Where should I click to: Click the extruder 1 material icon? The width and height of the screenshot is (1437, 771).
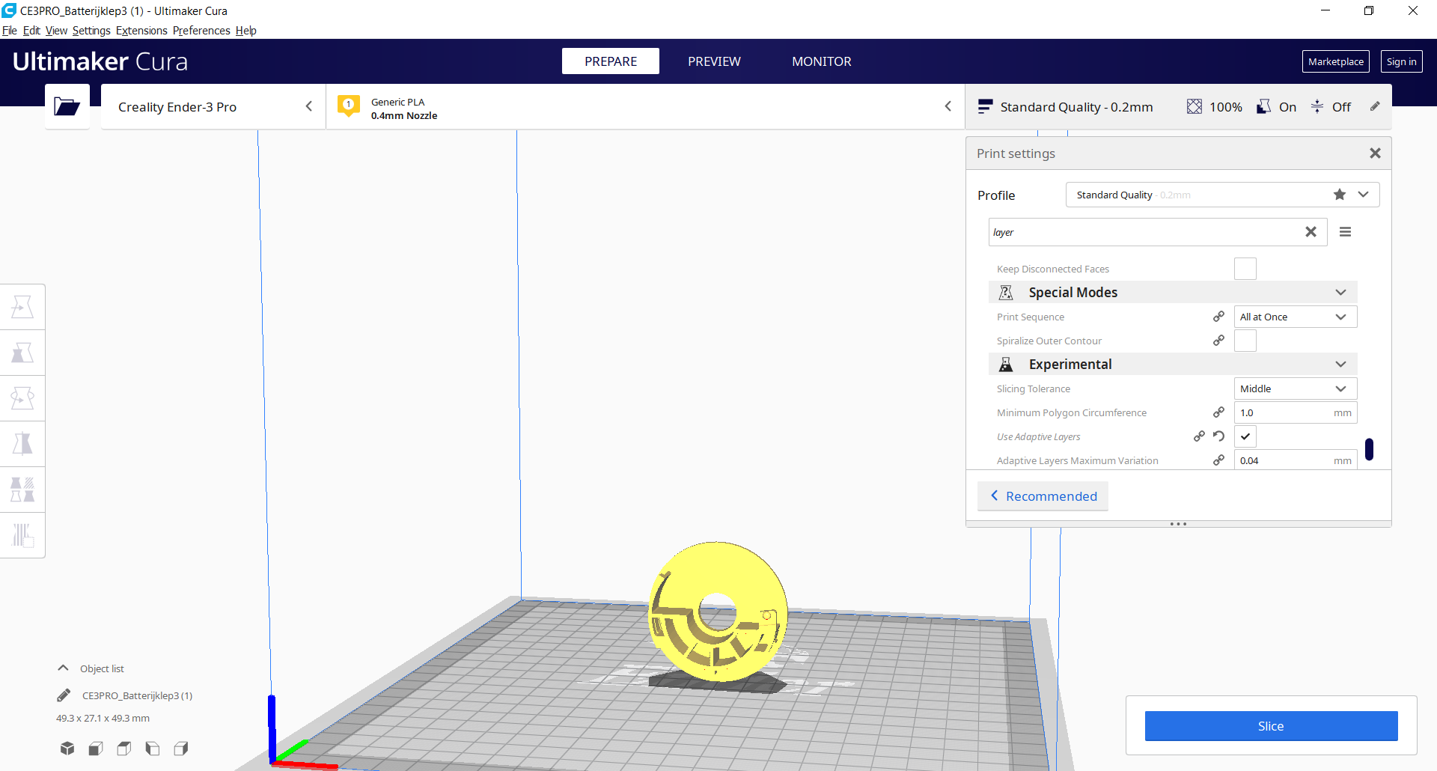point(349,106)
